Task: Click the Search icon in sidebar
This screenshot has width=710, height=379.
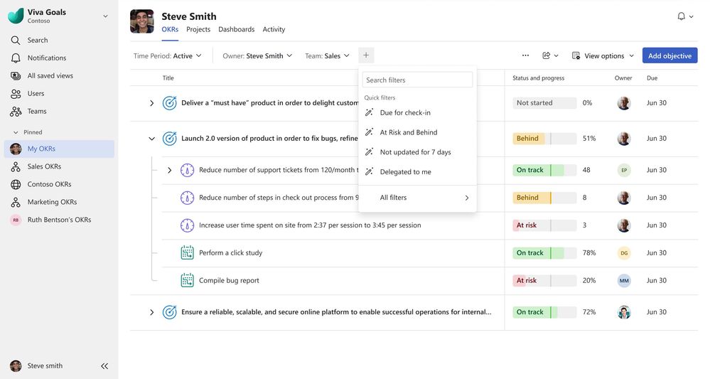Action: (x=16, y=41)
